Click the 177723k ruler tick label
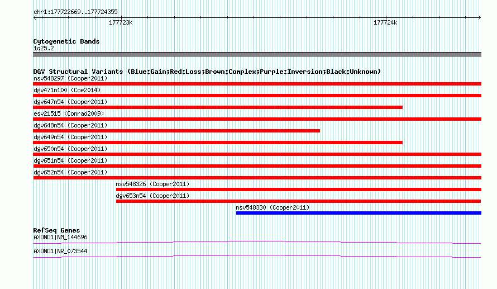The height and width of the screenshot is (289, 497). tap(121, 22)
